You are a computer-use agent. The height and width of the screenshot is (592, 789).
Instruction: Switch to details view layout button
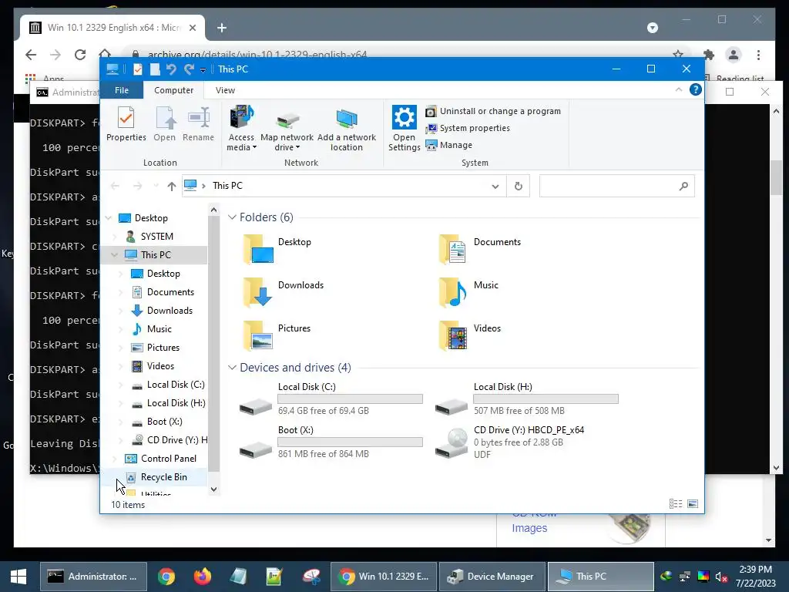pyautogui.click(x=676, y=504)
